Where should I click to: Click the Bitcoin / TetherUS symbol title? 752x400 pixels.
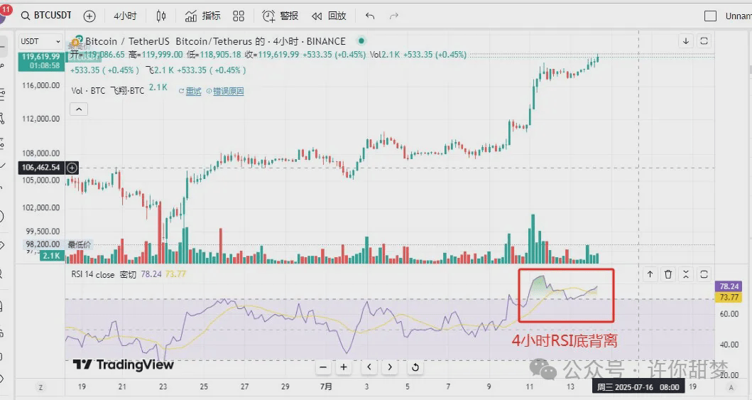pos(128,41)
